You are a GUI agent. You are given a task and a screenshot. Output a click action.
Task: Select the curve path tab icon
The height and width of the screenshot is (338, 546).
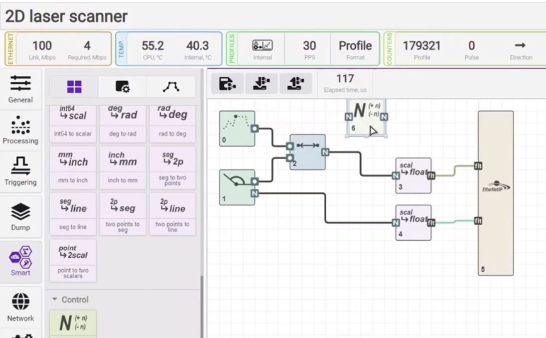coord(171,87)
